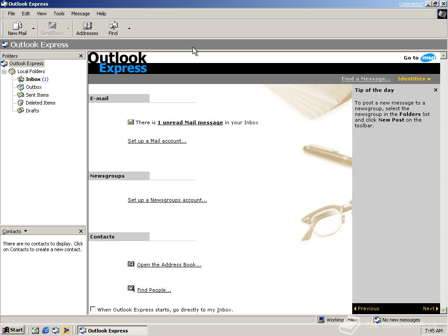Select Drafts in folder tree
This screenshot has height=336, width=448.
click(32, 111)
